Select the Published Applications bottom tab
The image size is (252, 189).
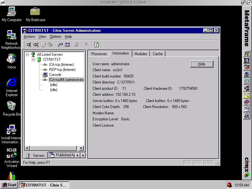[x=62, y=155]
